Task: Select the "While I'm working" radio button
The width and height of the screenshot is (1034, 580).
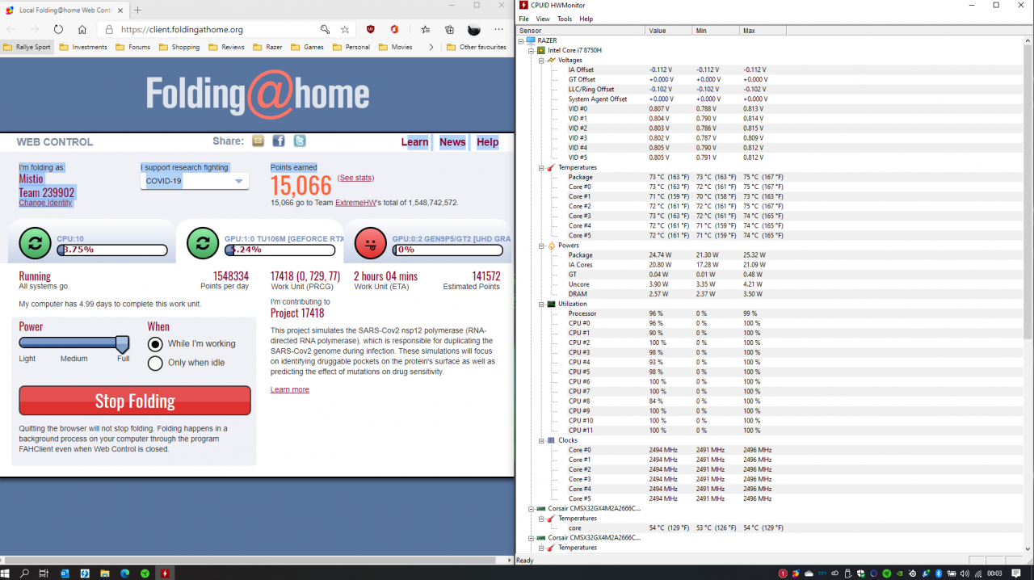Action: tap(155, 344)
